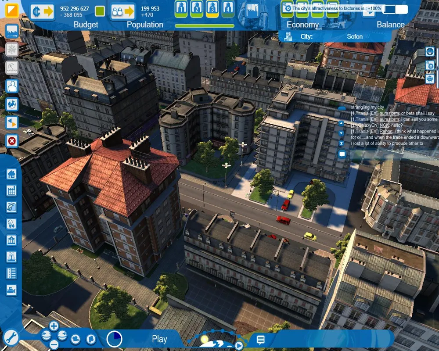
Task: Open the orange square menu icon
Action: [11, 10]
